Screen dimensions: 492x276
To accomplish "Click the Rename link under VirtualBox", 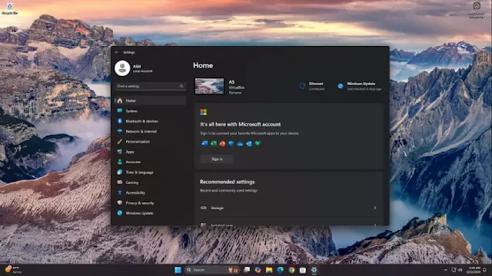I will coord(235,93).
